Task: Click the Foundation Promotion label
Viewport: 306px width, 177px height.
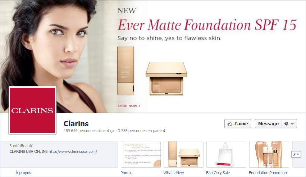Action: coord(268,173)
